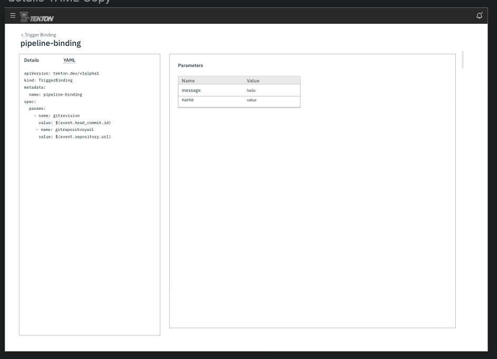
Task: Click the Name column header in Parameters
Action: (x=188, y=80)
